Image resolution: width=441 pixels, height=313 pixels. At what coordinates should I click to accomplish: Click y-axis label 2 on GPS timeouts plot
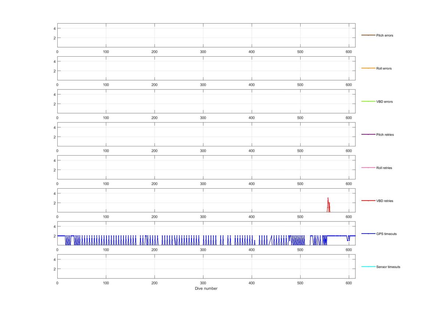[54, 236]
